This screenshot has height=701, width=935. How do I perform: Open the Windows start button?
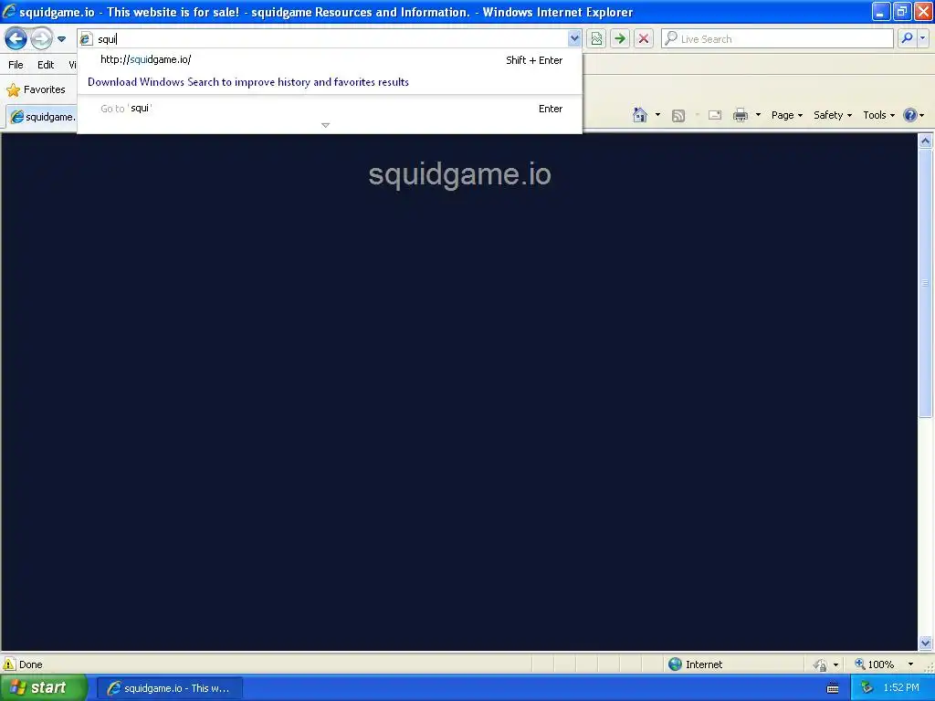(x=43, y=688)
